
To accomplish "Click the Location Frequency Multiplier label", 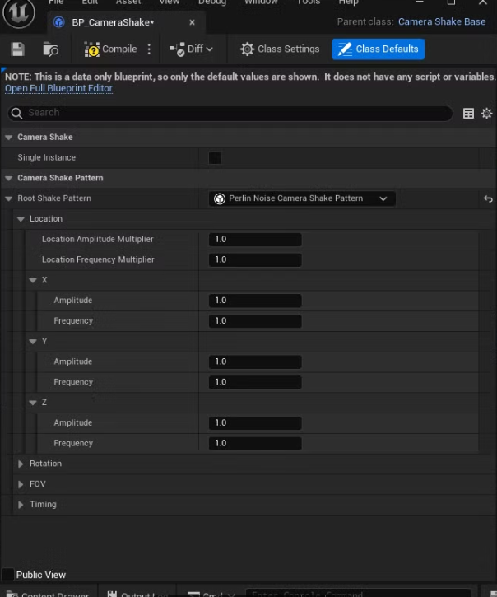I will click(x=98, y=259).
